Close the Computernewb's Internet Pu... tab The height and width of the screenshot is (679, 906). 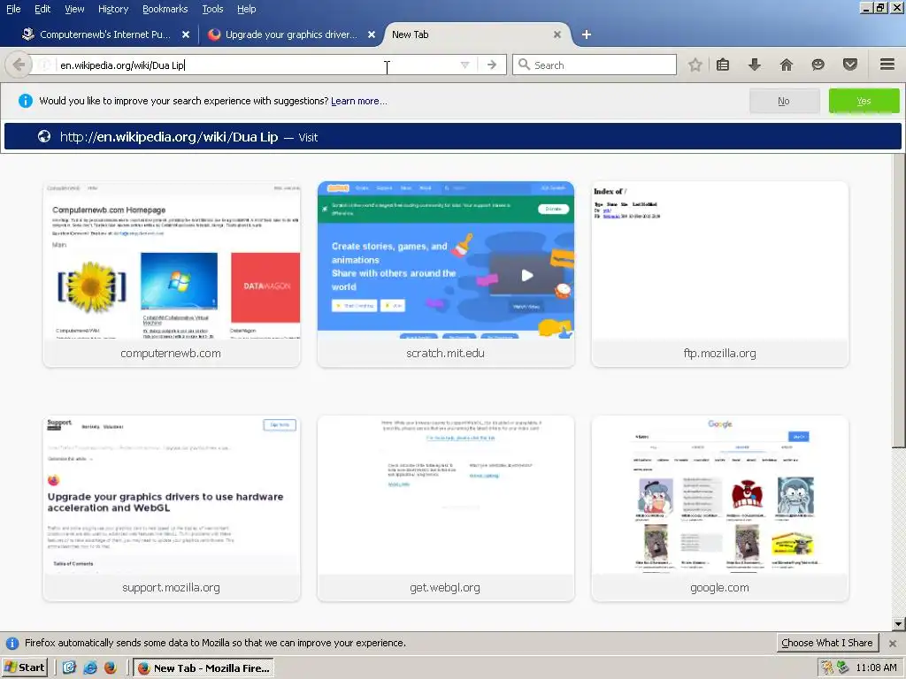coord(186,34)
